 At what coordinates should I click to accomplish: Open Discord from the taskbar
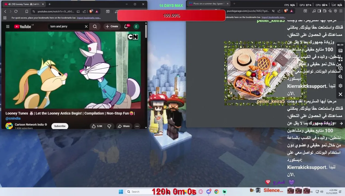pos(209,192)
